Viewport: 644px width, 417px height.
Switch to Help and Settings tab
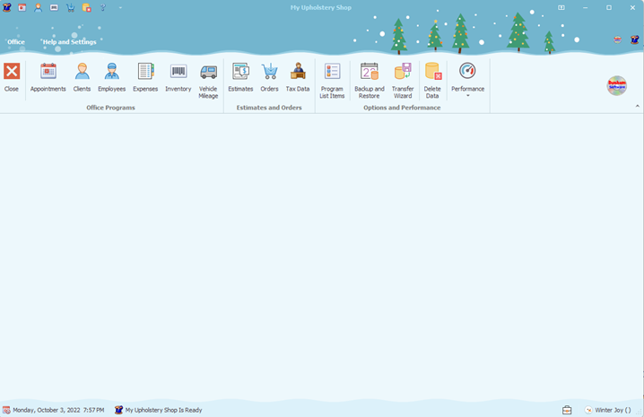coord(70,42)
